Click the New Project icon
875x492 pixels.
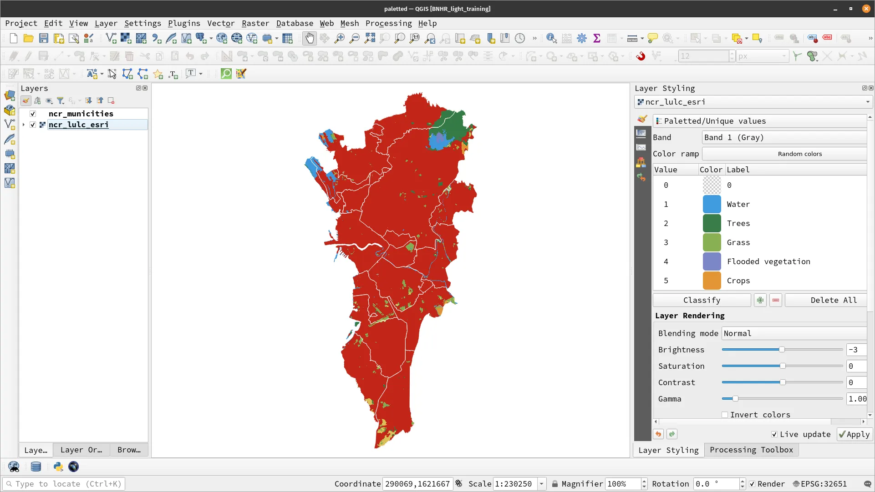click(x=13, y=38)
